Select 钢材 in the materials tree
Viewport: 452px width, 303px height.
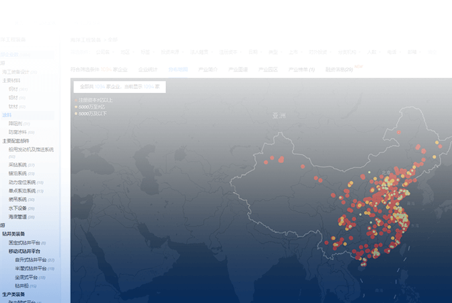tap(13, 89)
